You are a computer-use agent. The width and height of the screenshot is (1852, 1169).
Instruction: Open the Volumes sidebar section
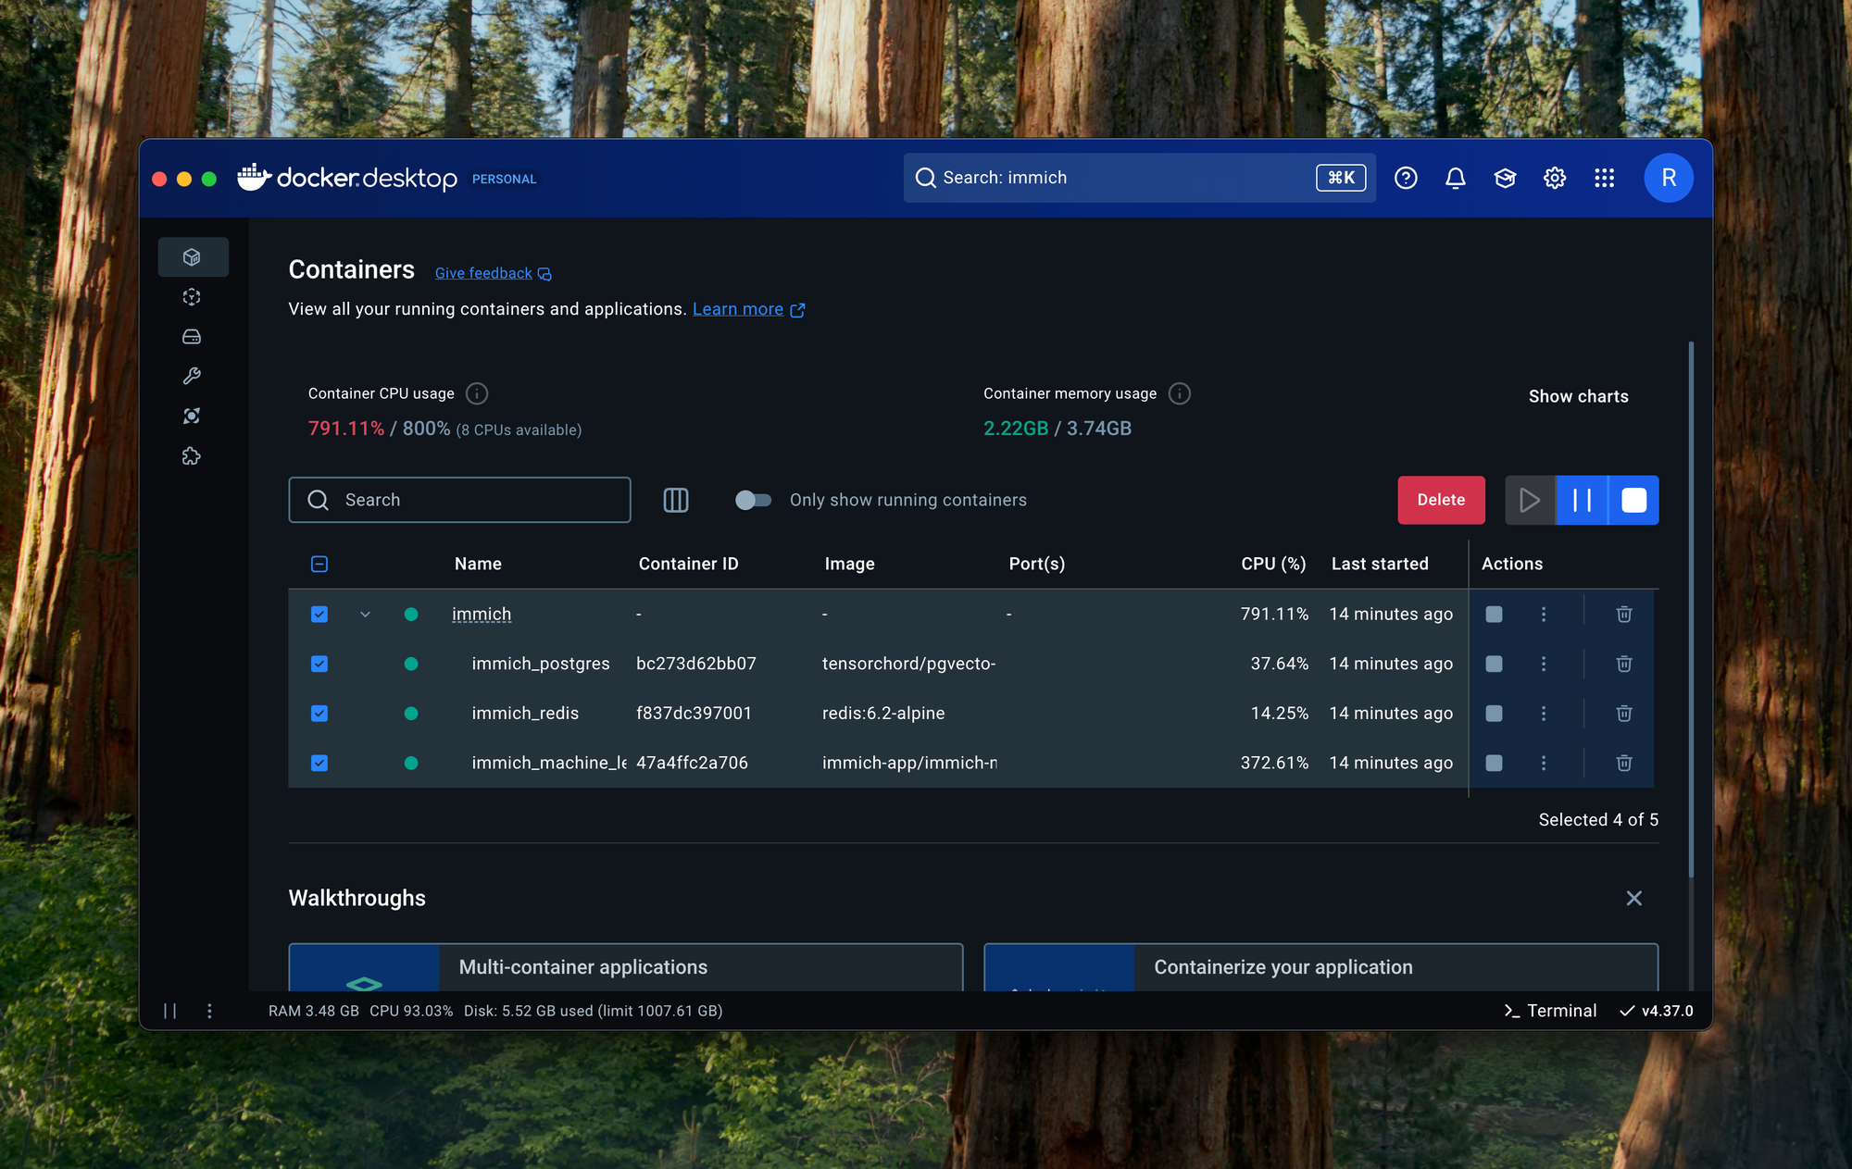tap(192, 337)
